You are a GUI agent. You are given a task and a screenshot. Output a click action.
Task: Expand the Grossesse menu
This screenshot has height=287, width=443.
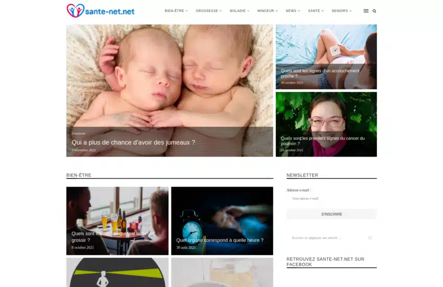tap(208, 11)
